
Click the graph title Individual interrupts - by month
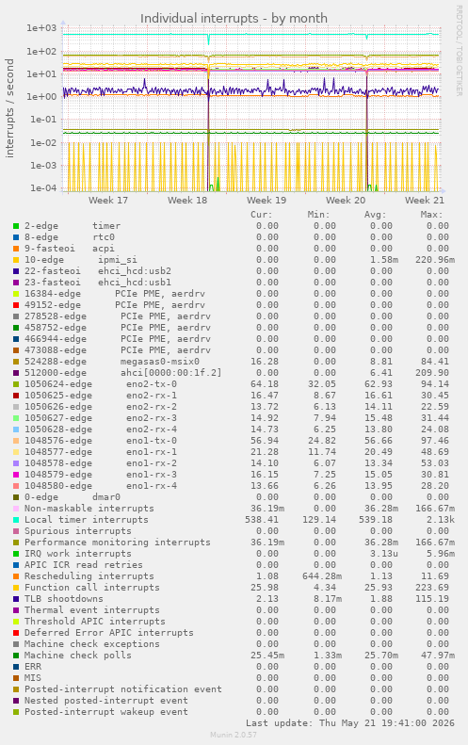click(234, 19)
